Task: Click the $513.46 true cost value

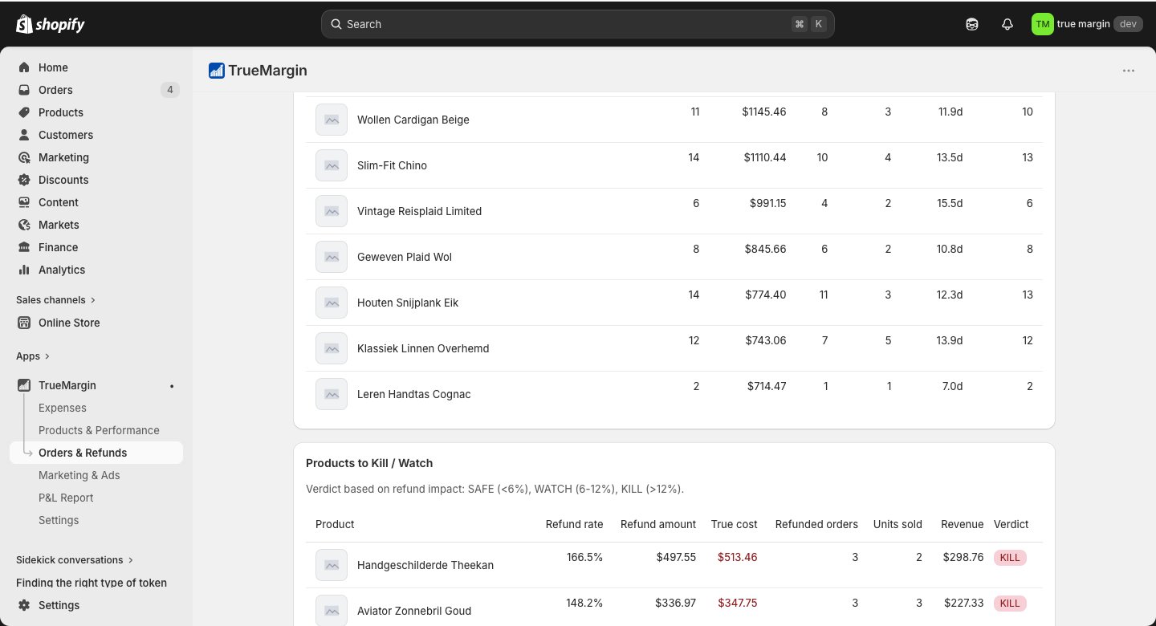Action: coord(737,557)
